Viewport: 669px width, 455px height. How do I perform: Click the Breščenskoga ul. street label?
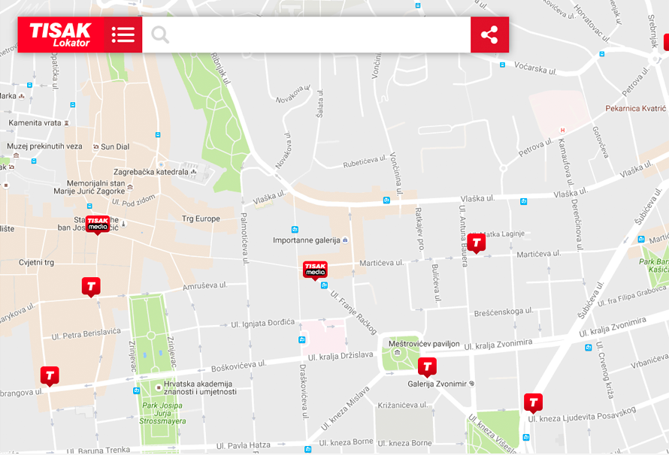[504, 312]
